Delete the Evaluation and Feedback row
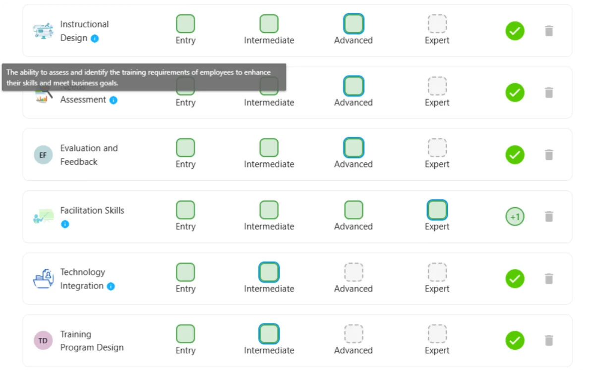This screenshot has width=595, height=370. (549, 155)
